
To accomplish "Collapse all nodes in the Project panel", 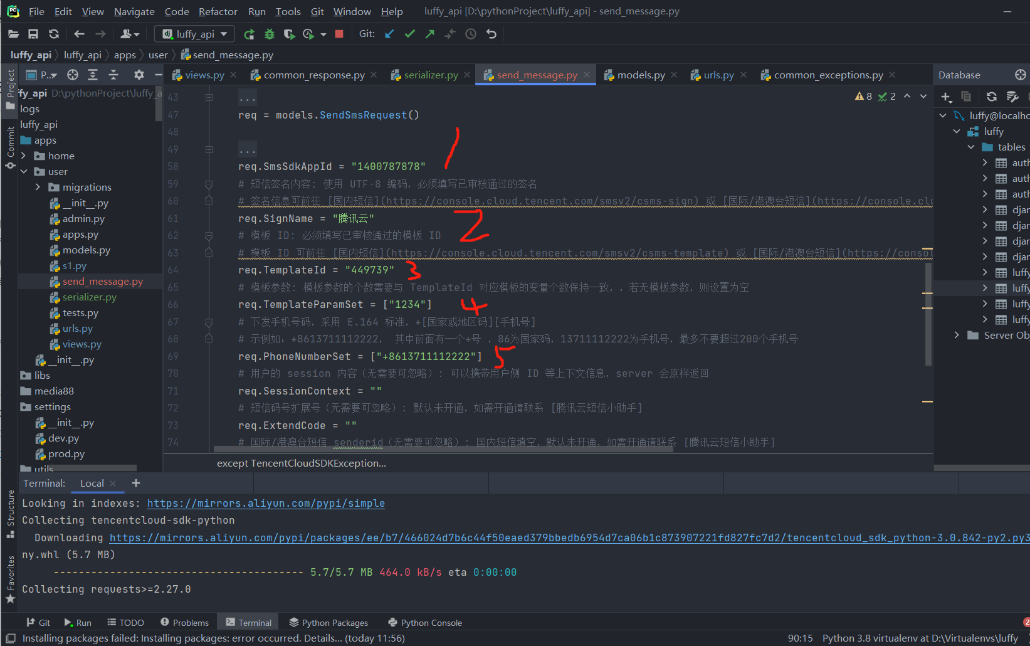I will [113, 75].
